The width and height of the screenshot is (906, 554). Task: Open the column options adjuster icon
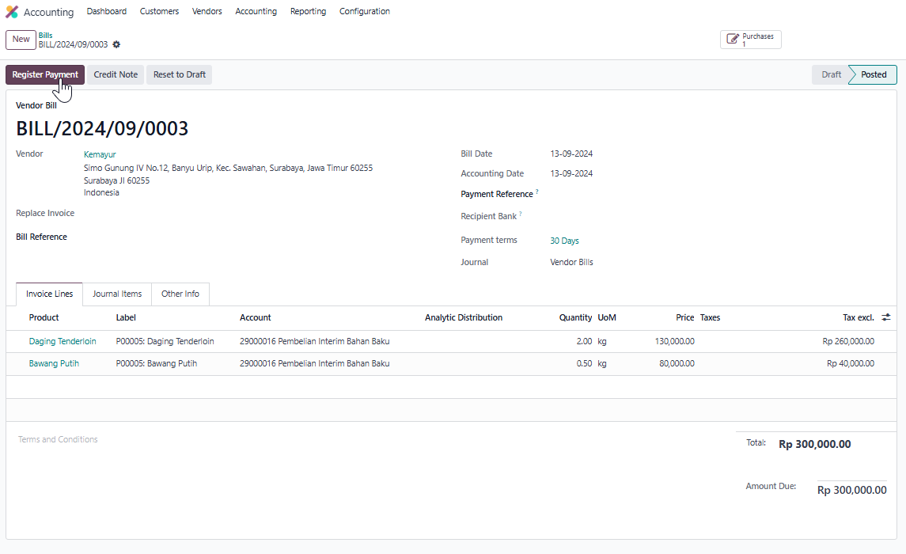click(885, 317)
